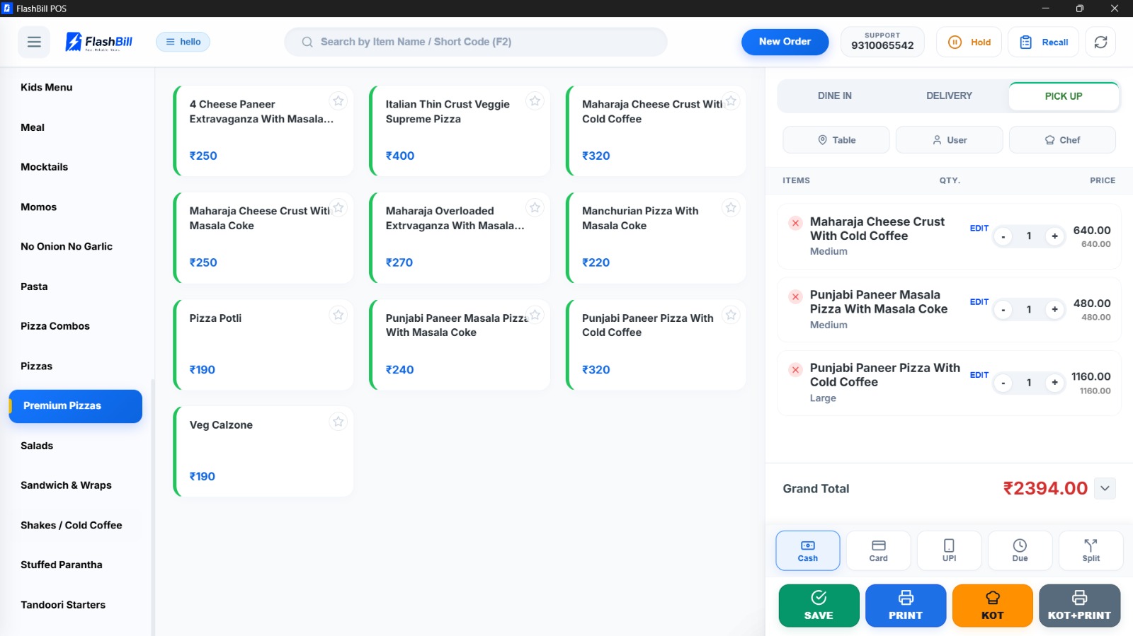Image resolution: width=1133 pixels, height=636 pixels.
Task: Save the current order
Action: pyautogui.click(x=819, y=606)
